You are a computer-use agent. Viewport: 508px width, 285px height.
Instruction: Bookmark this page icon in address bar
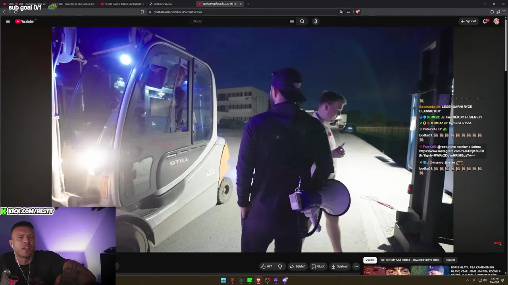(142, 12)
